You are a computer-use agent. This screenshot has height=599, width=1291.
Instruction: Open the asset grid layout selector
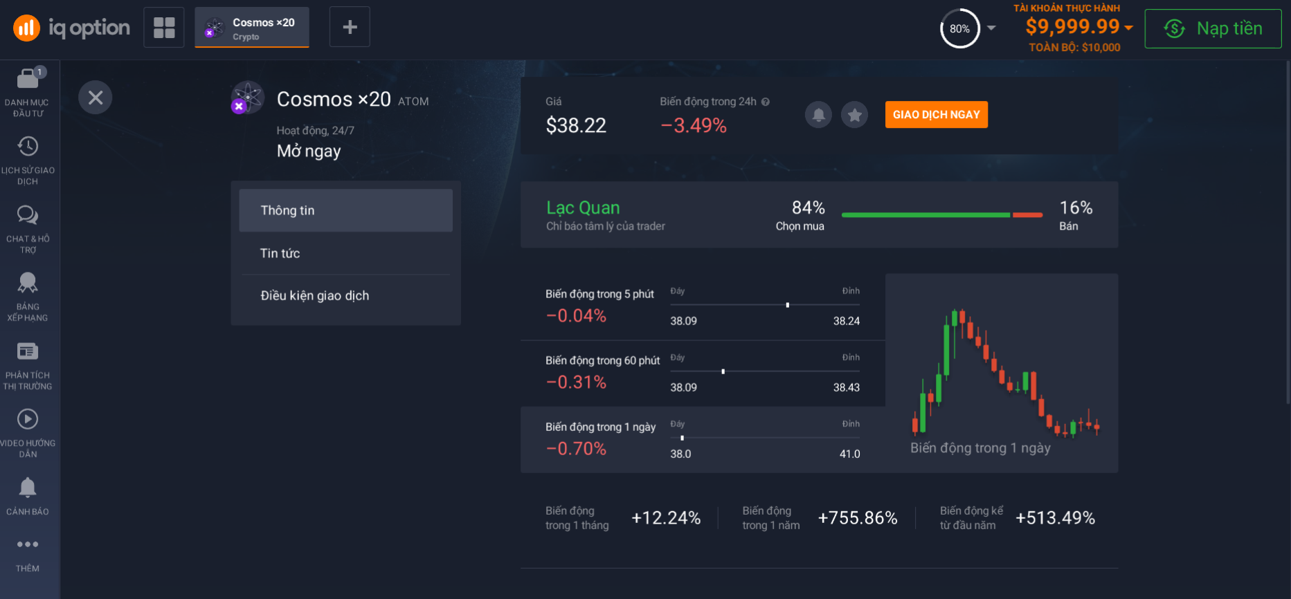[164, 28]
